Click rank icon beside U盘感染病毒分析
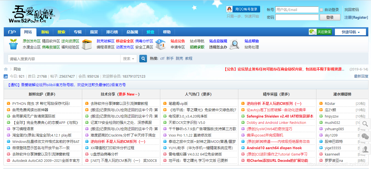The width and height of the screenshot is (371, 169). click(x=87, y=154)
